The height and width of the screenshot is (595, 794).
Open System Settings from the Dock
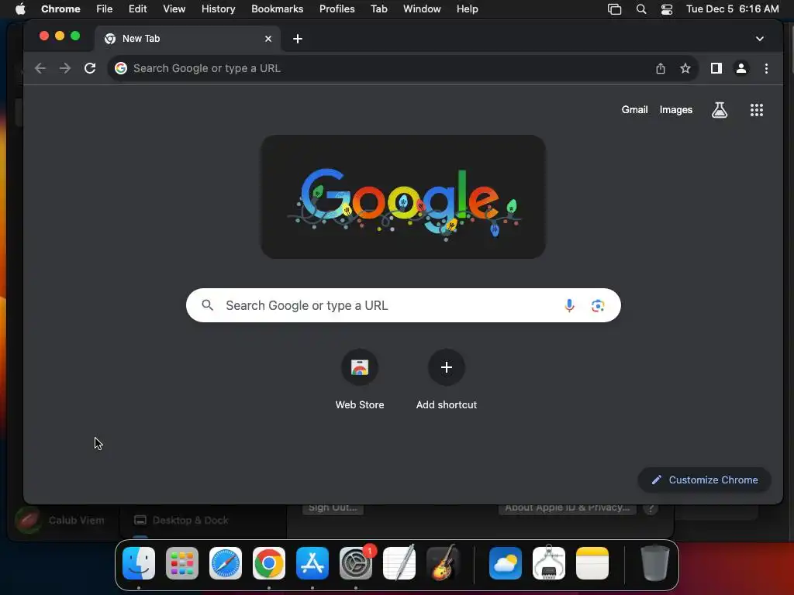[356, 563]
